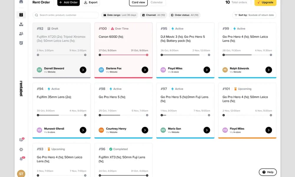Viewport: 295px width, 177px height.
Task: Open the orders clipboard icon in sidebar
Action: tap(21, 15)
